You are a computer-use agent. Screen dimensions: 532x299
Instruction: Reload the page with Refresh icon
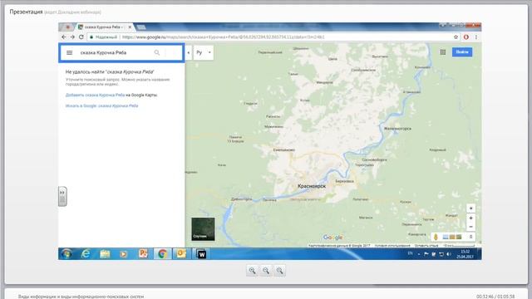point(81,37)
